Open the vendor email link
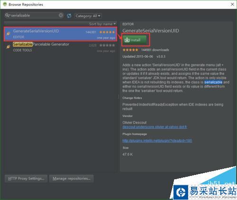 pyautogui.click(x=155, y=127)
